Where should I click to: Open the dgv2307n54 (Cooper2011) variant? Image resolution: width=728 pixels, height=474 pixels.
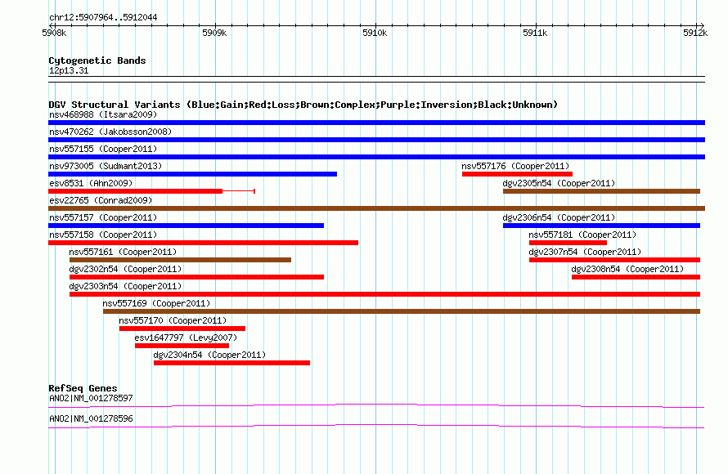tap(614, 260)
